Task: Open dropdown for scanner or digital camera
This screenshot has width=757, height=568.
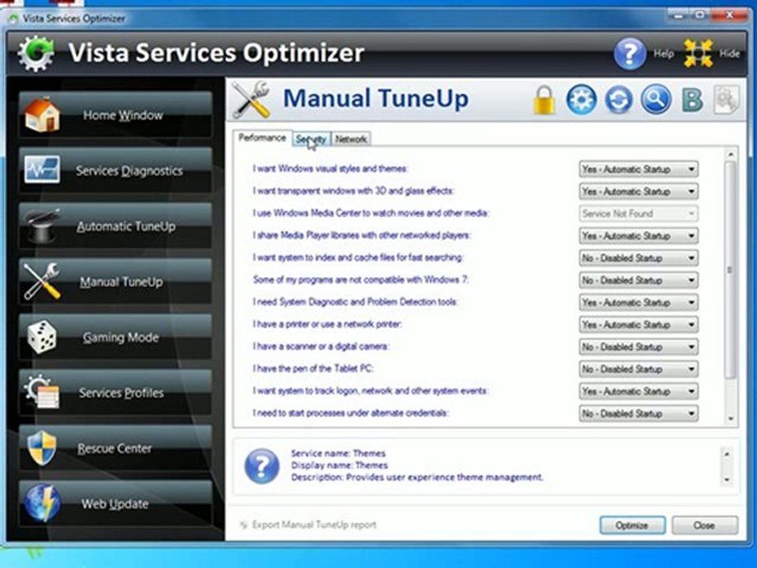Action: tap(638, 347)
